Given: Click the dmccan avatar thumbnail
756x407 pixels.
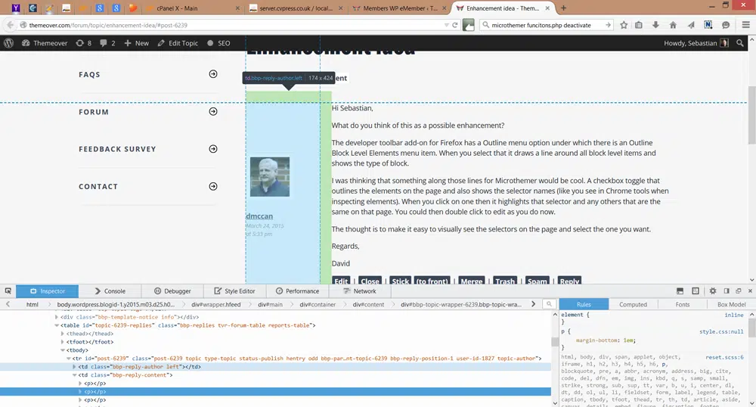Looking at the screenshot, I should pos(270,177).
